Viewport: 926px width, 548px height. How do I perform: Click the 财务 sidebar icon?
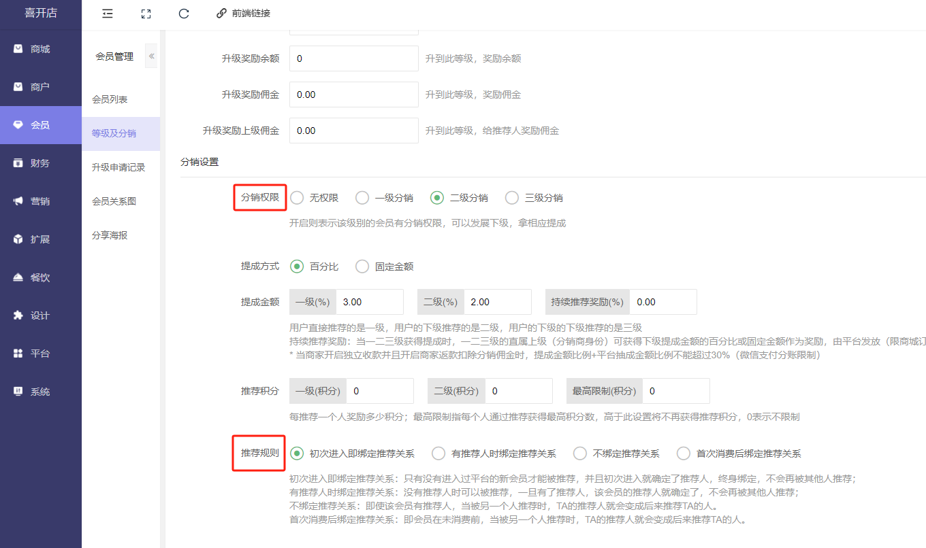(x=18, y=163)
